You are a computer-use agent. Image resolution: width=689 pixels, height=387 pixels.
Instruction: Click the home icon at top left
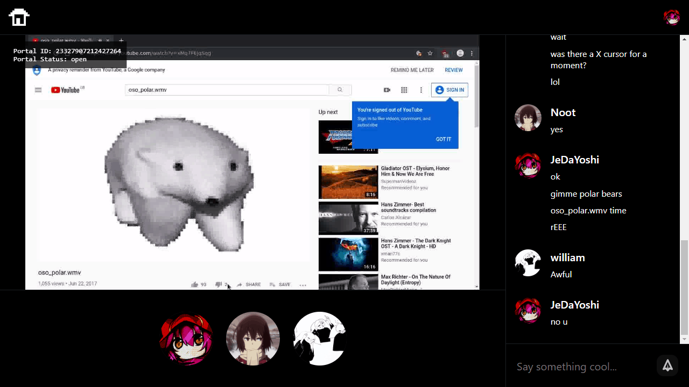19,17
